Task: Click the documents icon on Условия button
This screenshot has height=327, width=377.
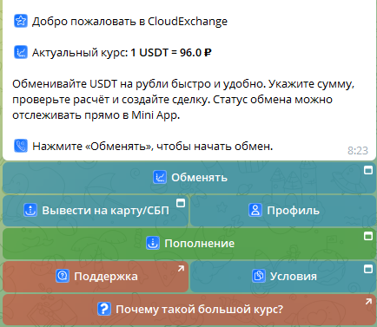Action: coord(259,276)
